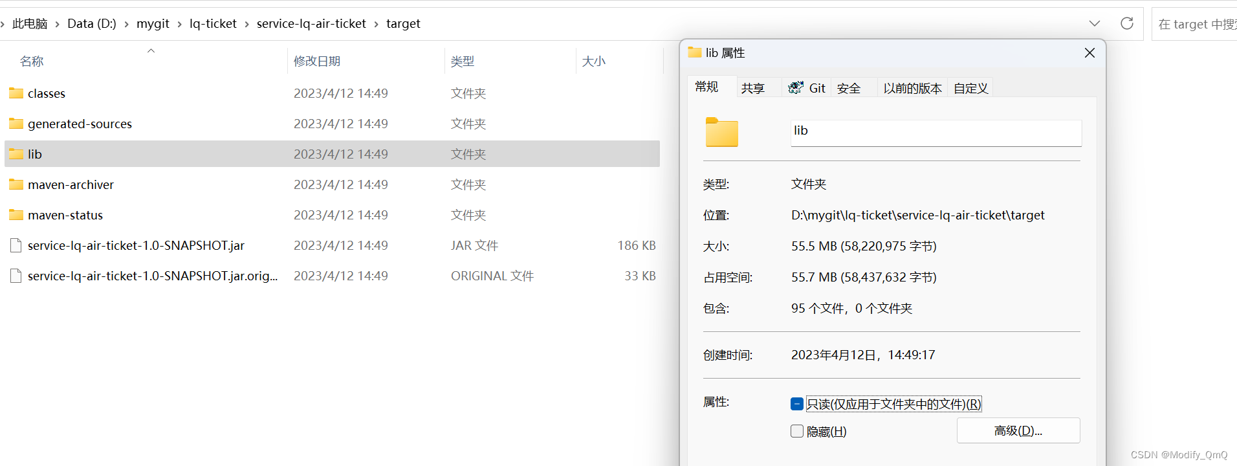Viewport: 1237px width, 466px height.
Task: Sort by 大小 column header
Action: click(x=594, y=61)
